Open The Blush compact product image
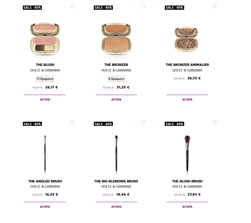Screen dimensions: 251x223 pos(45,39)
